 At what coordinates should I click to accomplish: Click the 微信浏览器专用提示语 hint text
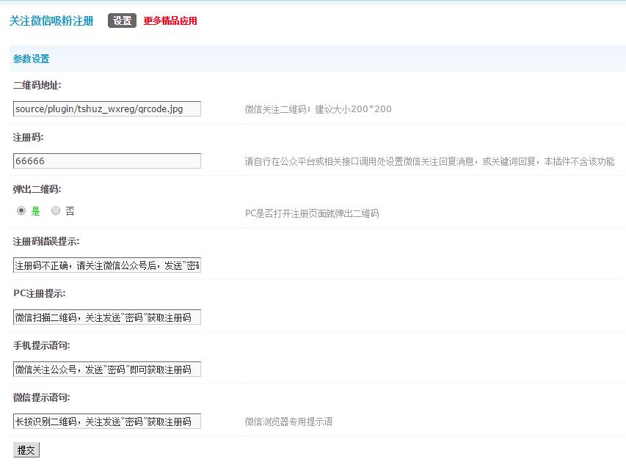(288, 422)
